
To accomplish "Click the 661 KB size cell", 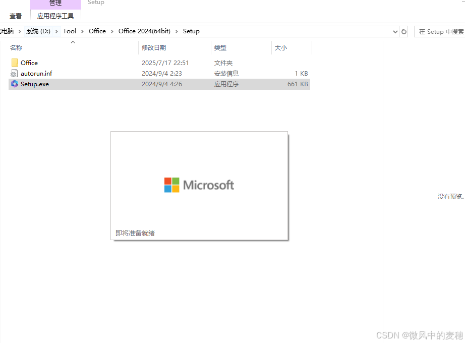I will [298, 84].
